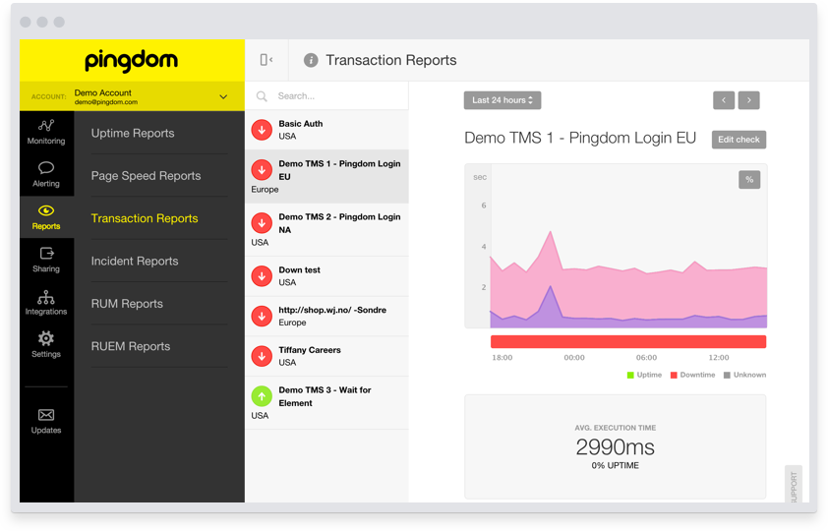Click the pingdom logo
The width and height of the screenshot is (828, 531).
tap(132, 61)
